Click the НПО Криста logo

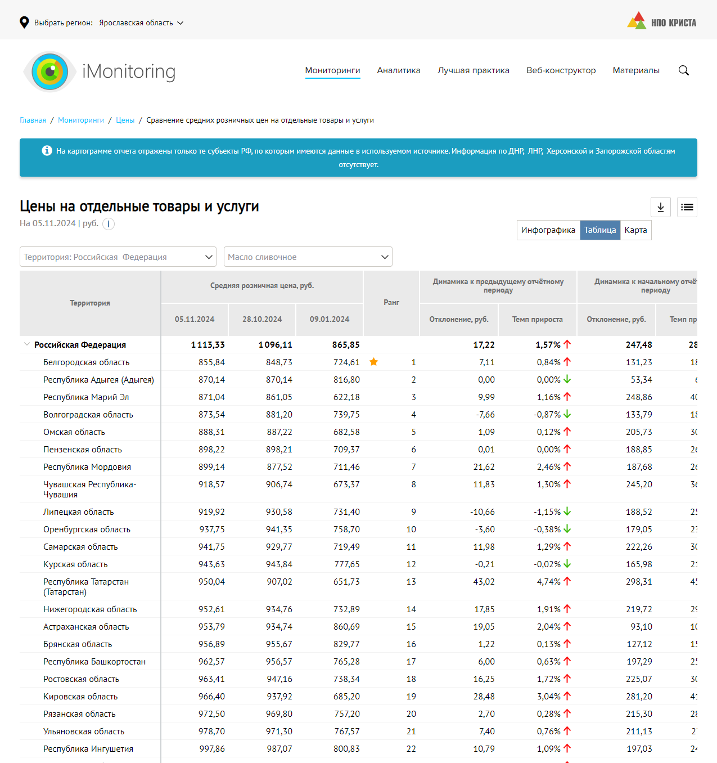pyautogui.click(x=661, y=22)
